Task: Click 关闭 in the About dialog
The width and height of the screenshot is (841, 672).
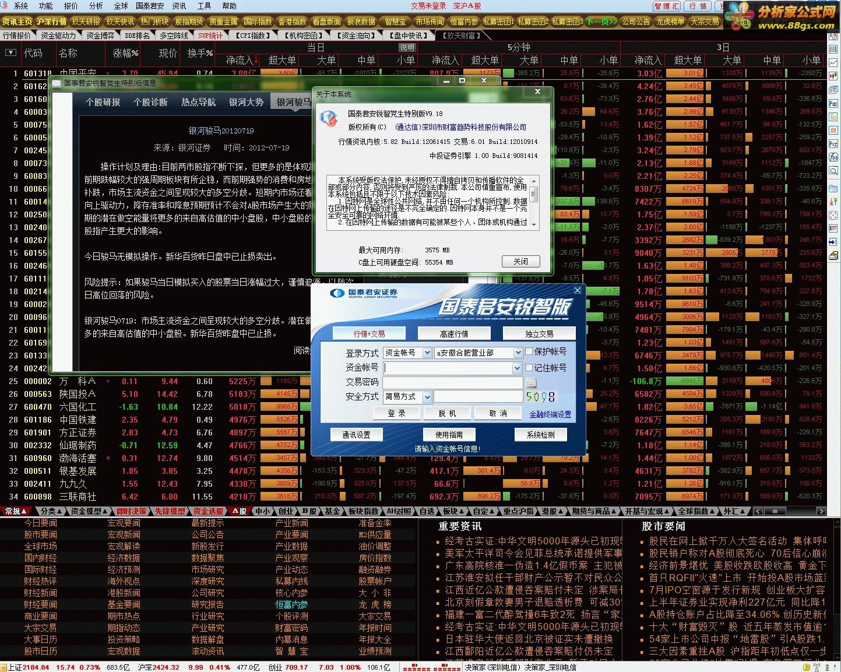Action: point(520,261)
